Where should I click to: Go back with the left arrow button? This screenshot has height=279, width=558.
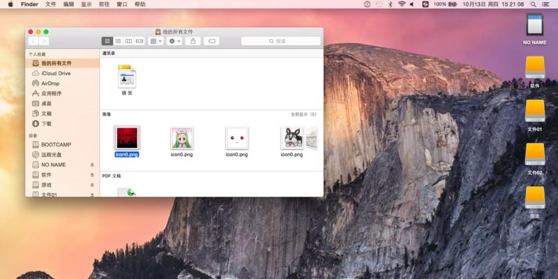pos(33,41)
